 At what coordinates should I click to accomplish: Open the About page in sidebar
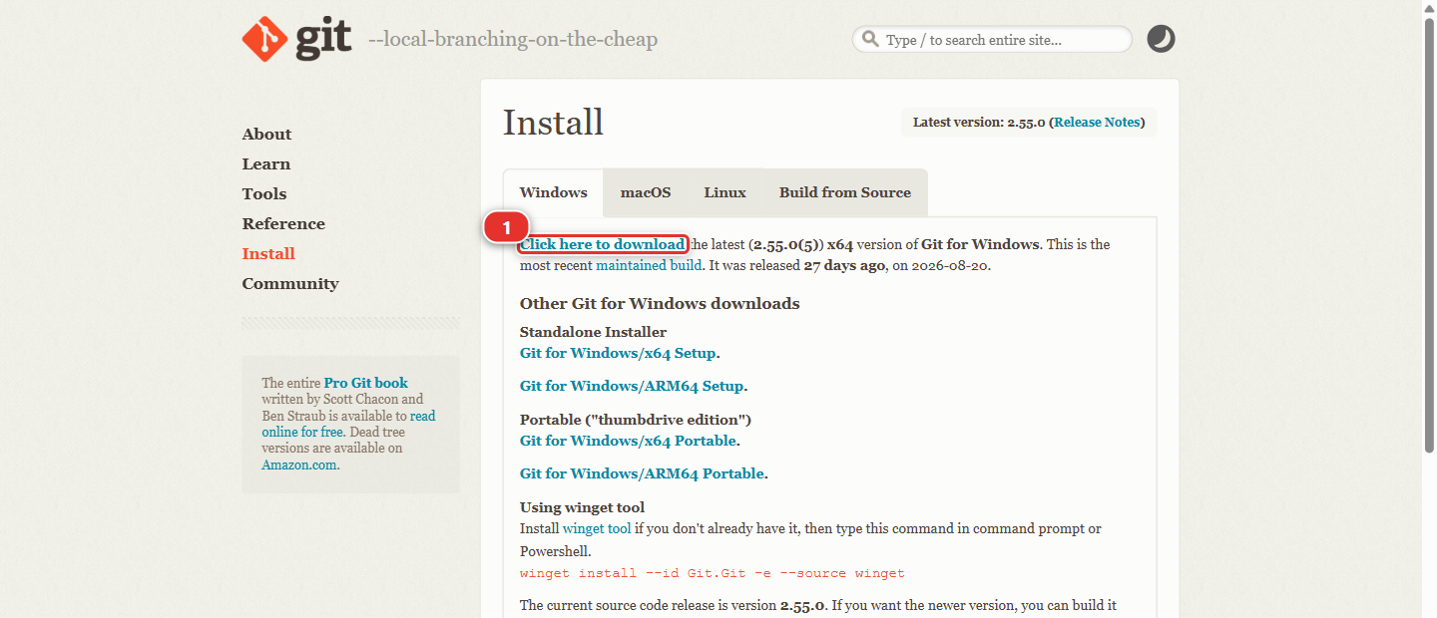tap(266, 135)
